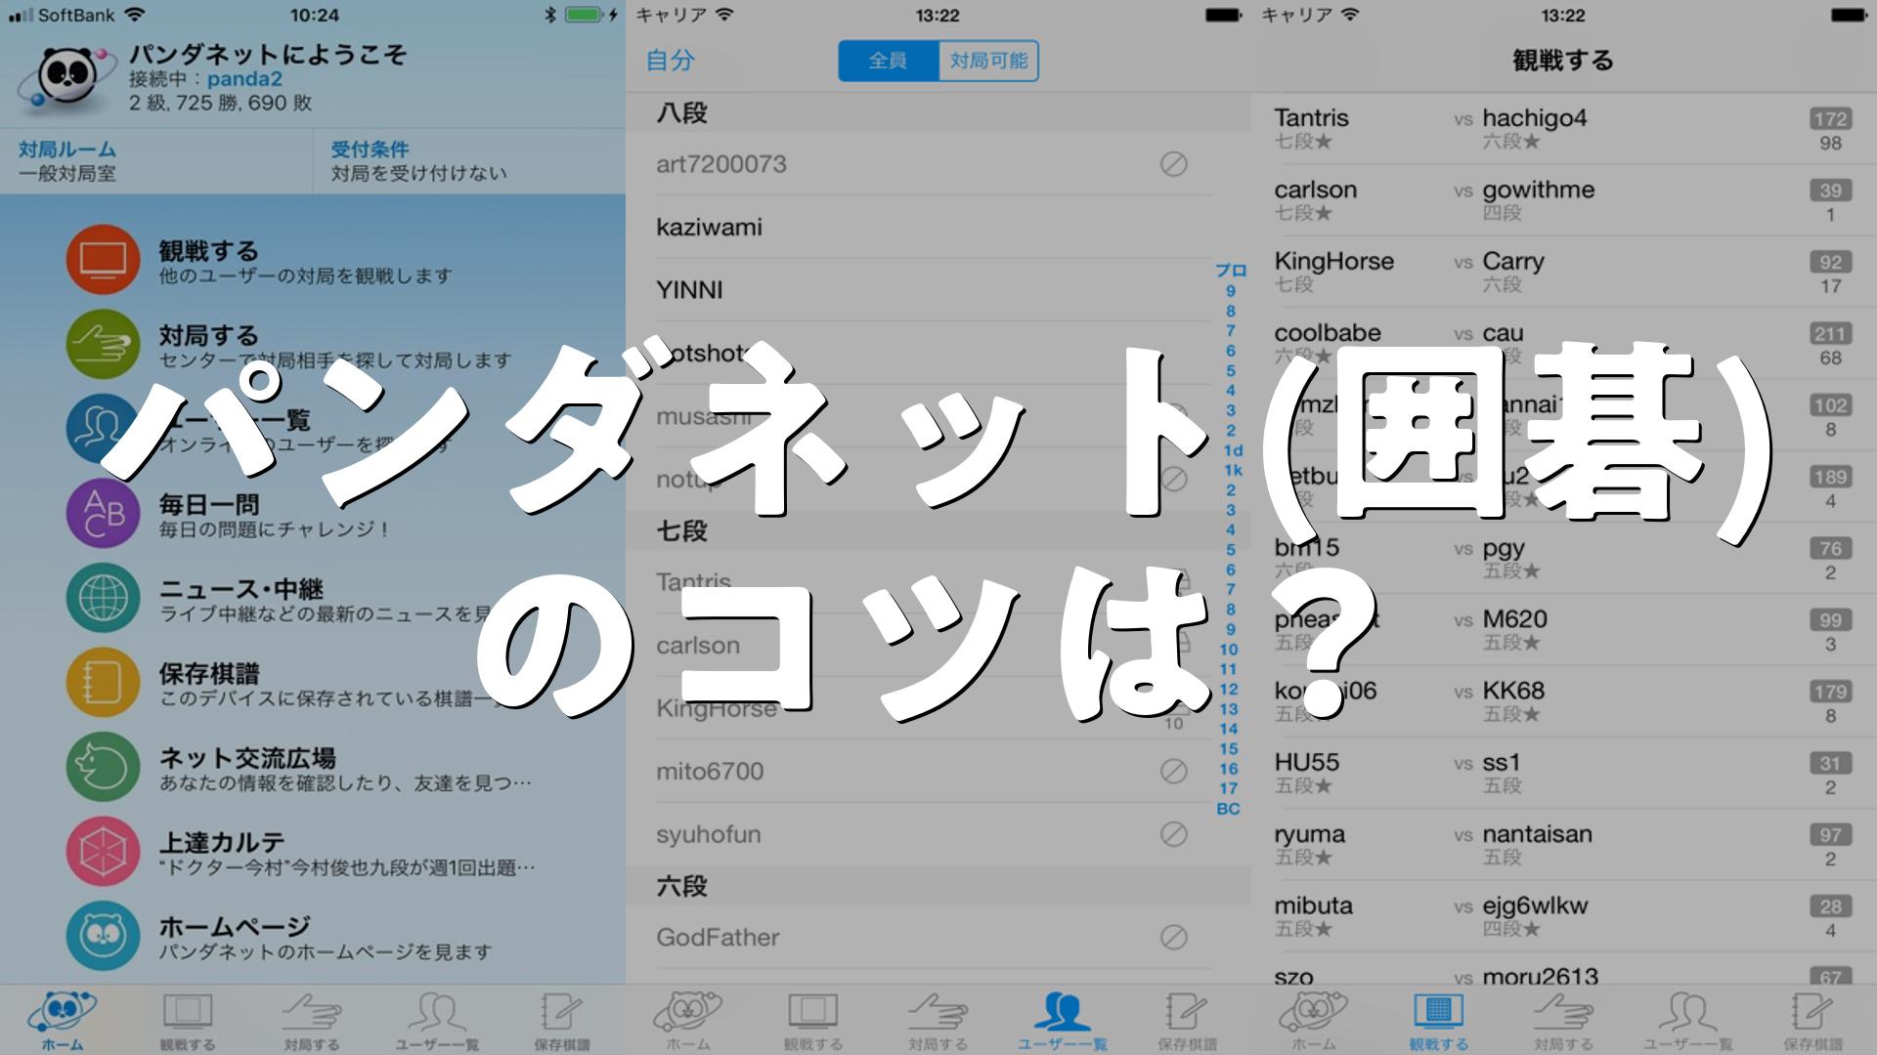1877x1055 pixels.
Task: Tap the blocked status icon beside art7200073
Action: 1173,164
